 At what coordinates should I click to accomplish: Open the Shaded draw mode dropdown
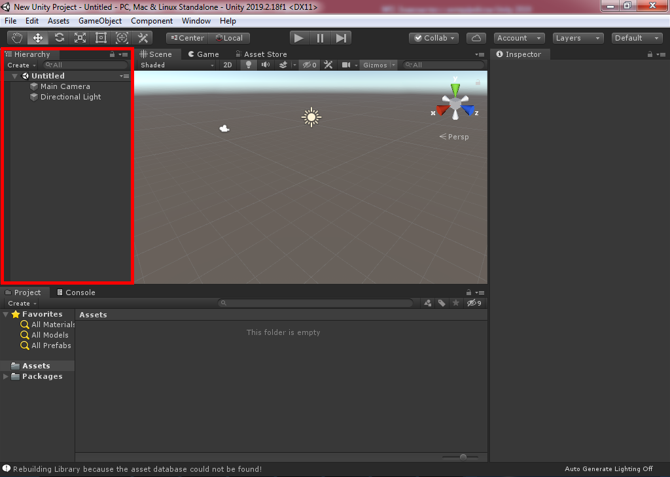177,65
